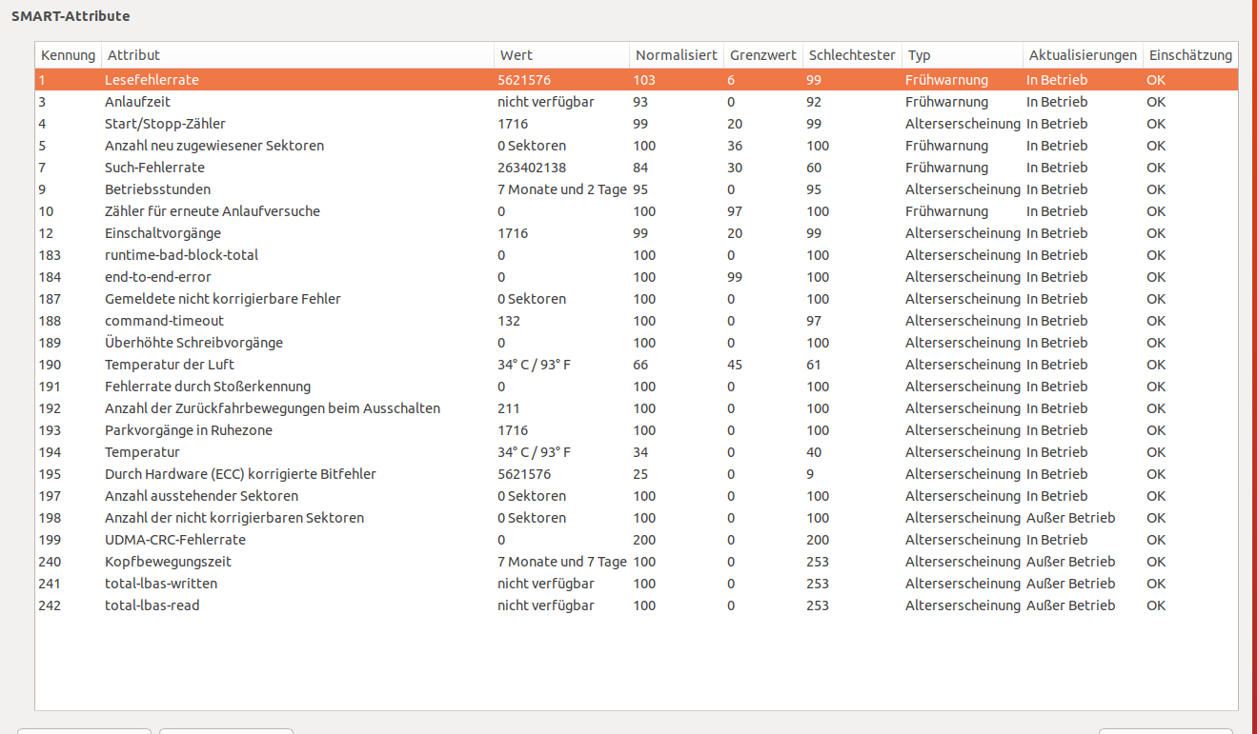Select the Anlaufzeit attribute row
The image size is (1257, 734).
pos(637,102)
